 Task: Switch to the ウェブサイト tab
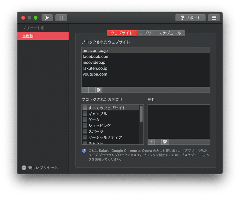(x=121, y=33)
